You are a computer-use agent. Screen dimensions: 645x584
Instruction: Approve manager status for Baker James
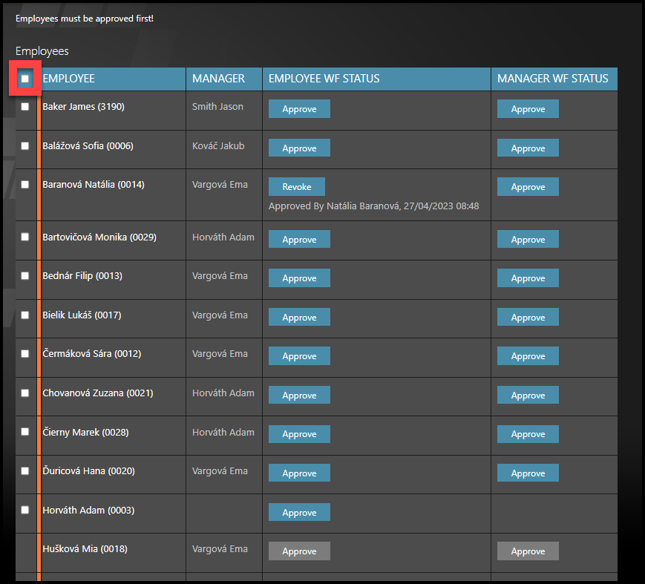(x=528, y=109)
